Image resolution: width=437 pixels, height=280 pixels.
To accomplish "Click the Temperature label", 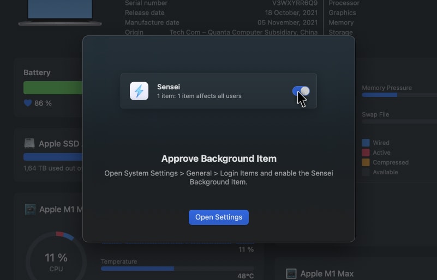I will [x=119, y=261].
